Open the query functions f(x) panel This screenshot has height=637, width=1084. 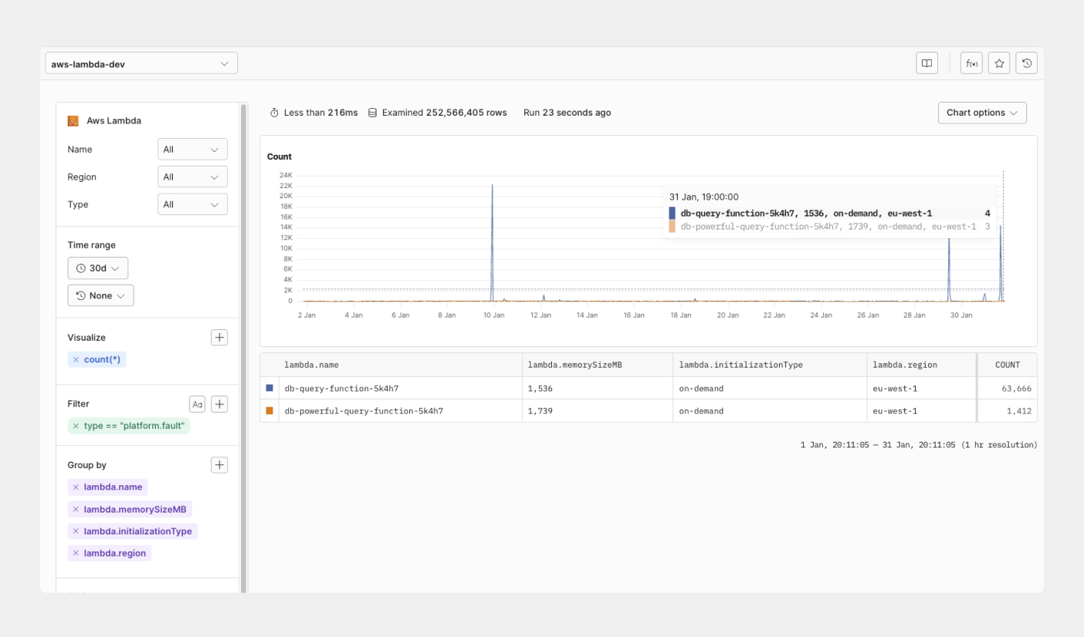[x=971, y=62]
